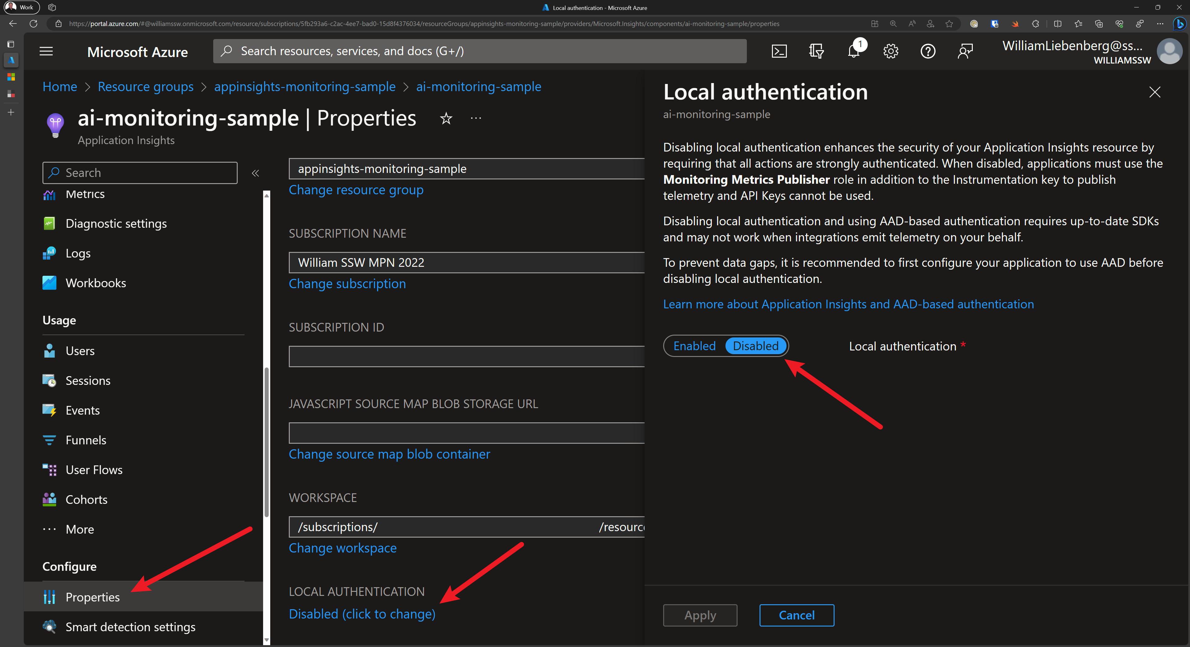Open the portal hamburger menu
Viewport: 1190px width, 647px height.
click(x=46, y=51)
